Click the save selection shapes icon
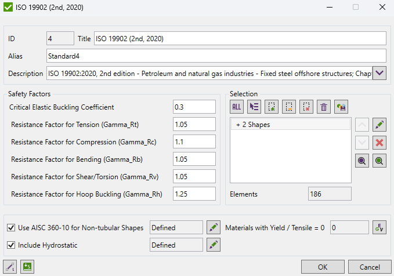The image size is (394, 276). 342,106
